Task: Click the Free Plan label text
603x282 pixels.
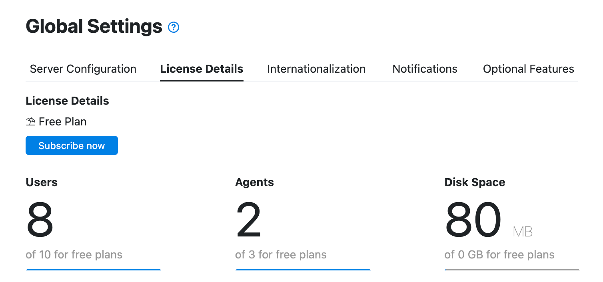Action: 63,122
